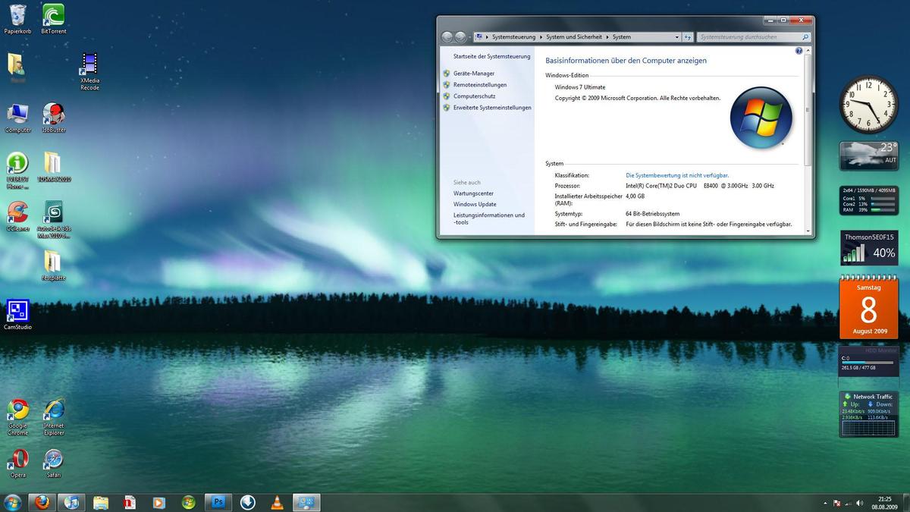Viewport: 910px width, 512px height.
Task: Open the network signal tray icon
Action: coord(849,503)
